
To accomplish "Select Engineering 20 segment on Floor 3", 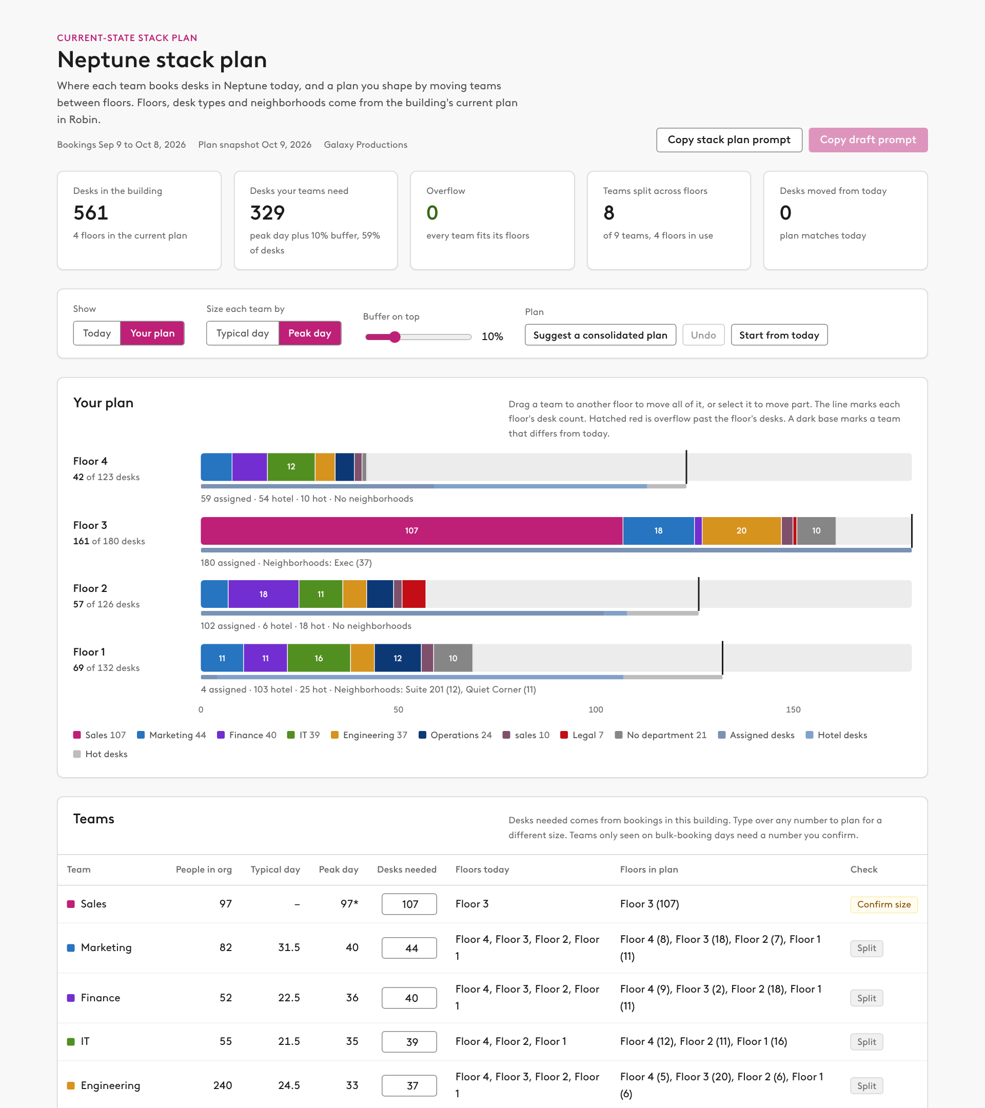I will click(741, 531).
